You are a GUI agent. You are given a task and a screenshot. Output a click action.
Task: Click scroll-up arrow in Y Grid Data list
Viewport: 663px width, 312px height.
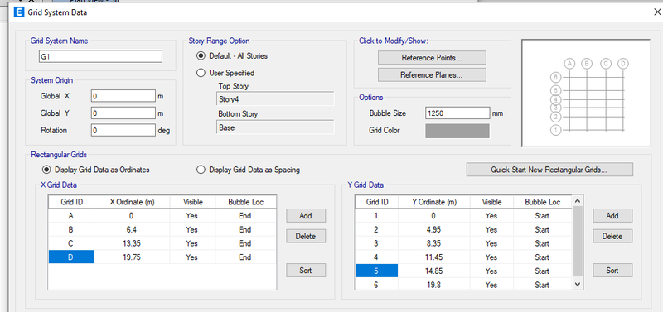point(578,200)
